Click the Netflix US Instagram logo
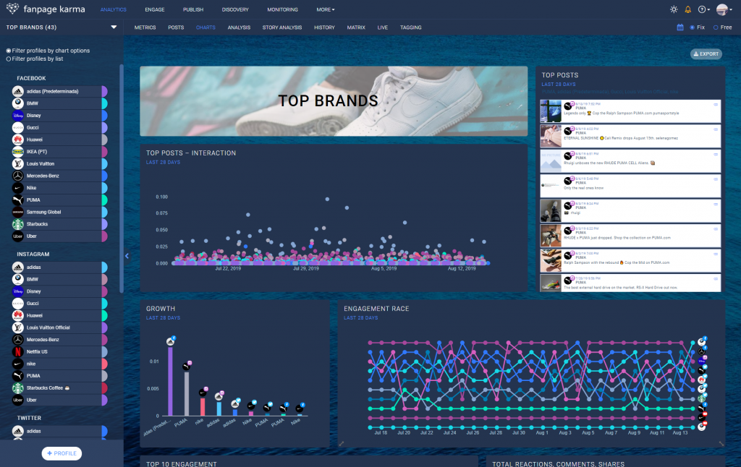This screenshot has width=741, height=467. pyautogui.click(x=18, y=351)
